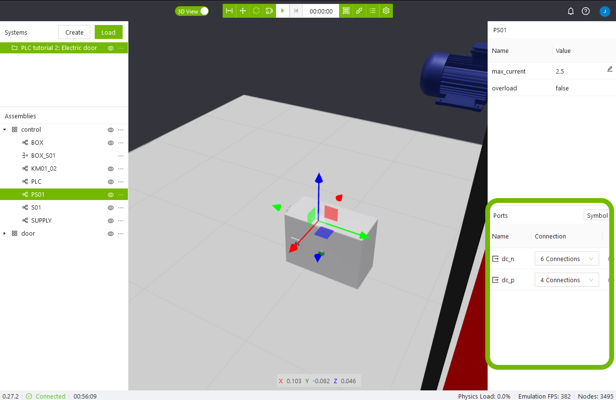Open the connections plug icon
616x400 pixels.
tap(359, 11)
